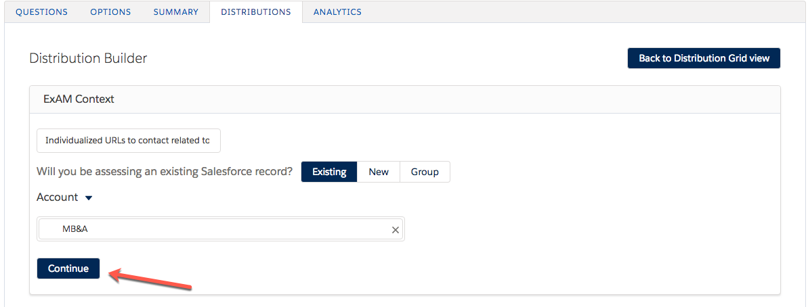Open the Questions tab

coord(41,12)
